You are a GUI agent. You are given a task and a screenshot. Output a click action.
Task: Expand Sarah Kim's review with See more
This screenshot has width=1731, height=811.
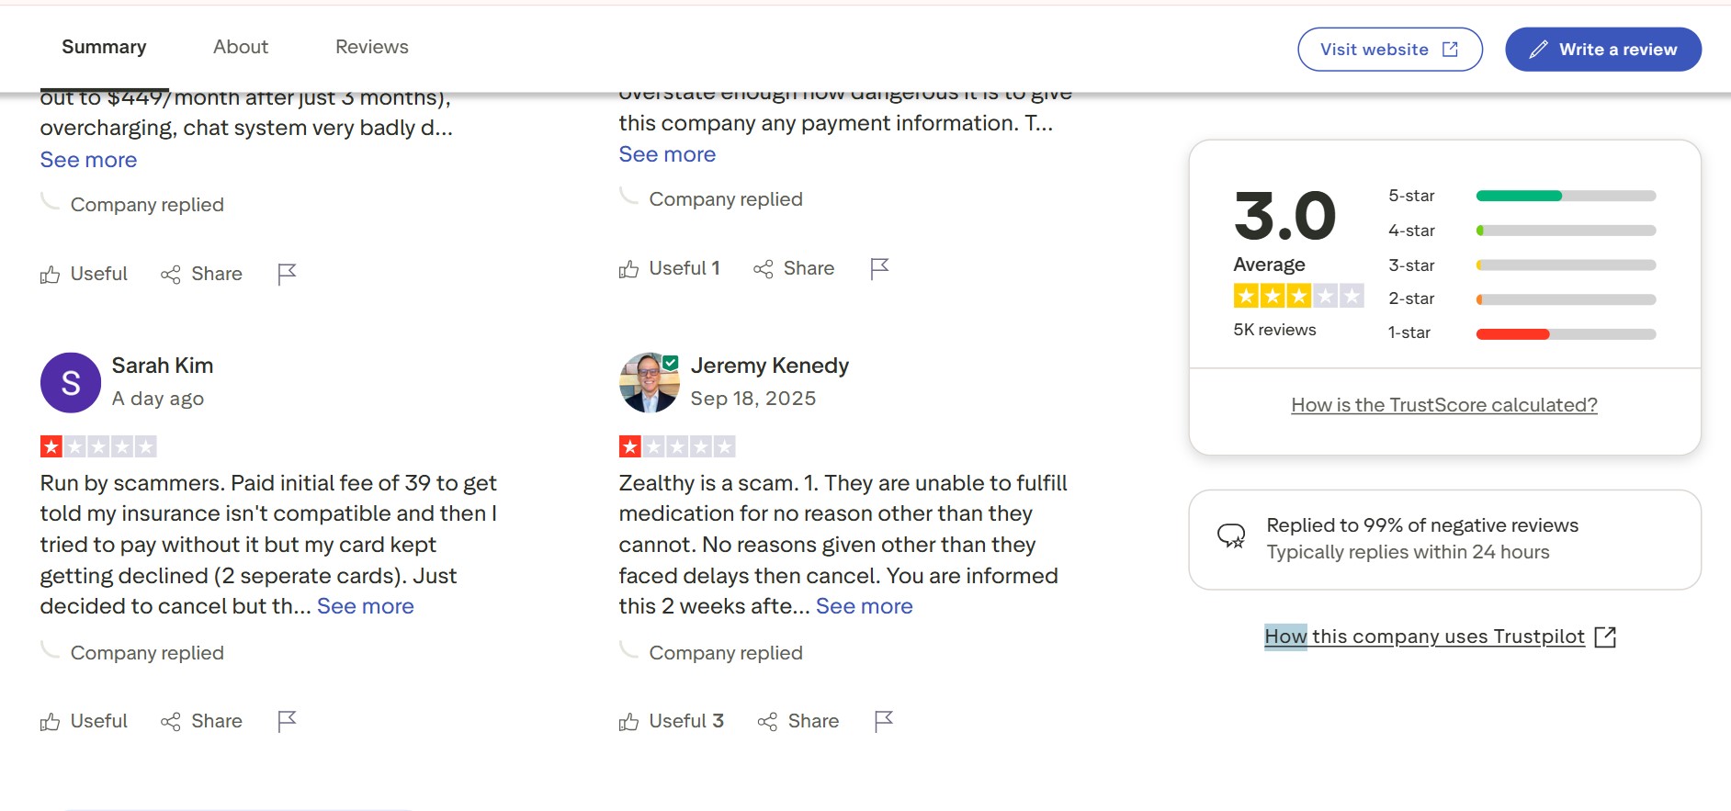[x=366, y=606]
